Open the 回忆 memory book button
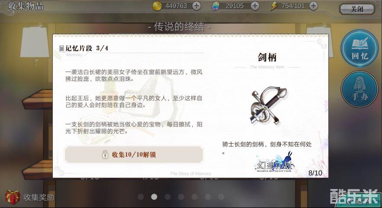The image size is (382, 208). coord(360,48)
